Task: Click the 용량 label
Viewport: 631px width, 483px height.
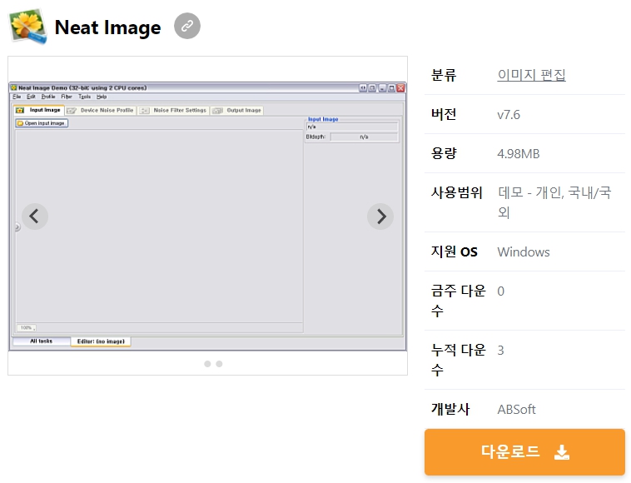Action: pyautogui.click(x=444, y=153)
